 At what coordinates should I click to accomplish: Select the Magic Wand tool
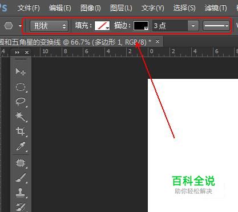[x=21, y=117]
